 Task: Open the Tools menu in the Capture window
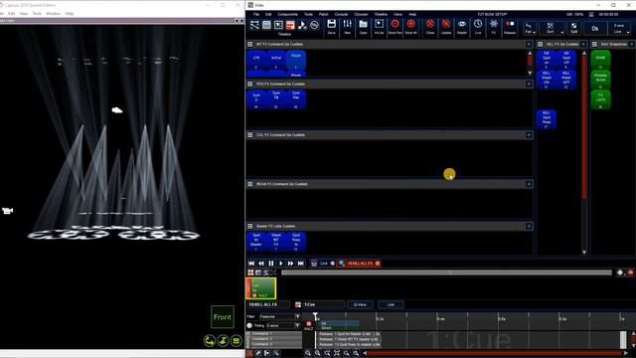pyautogui.click(x=37, y=13)
